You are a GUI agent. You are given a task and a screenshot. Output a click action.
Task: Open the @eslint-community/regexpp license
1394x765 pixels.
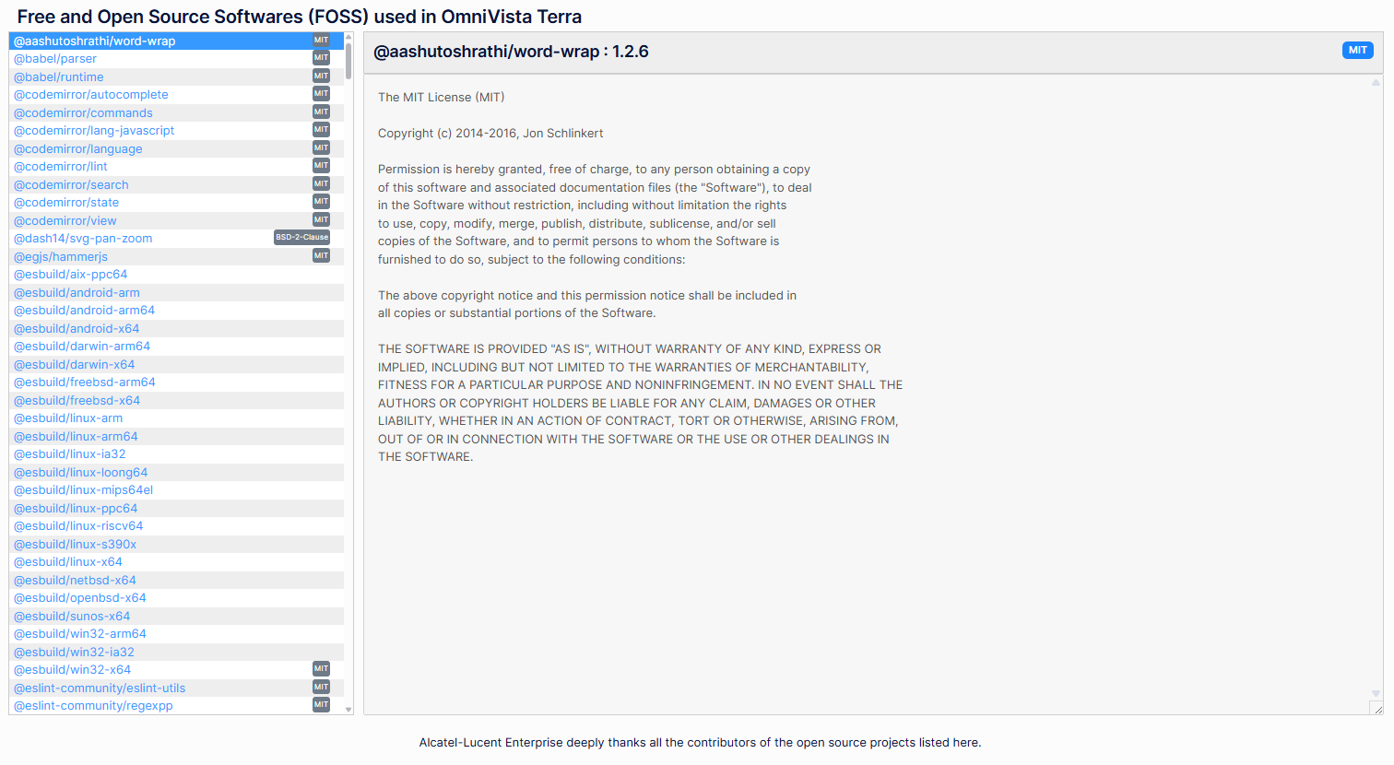click(x=93, y=706)
